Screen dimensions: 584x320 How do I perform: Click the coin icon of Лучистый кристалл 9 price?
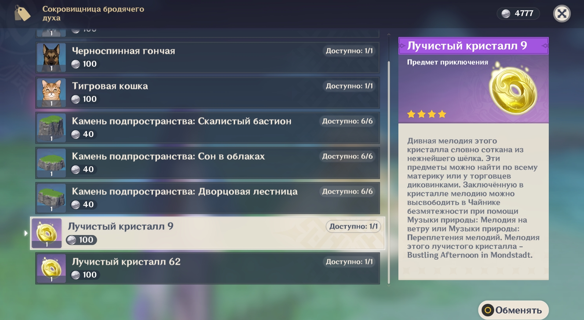click(72, 240)
